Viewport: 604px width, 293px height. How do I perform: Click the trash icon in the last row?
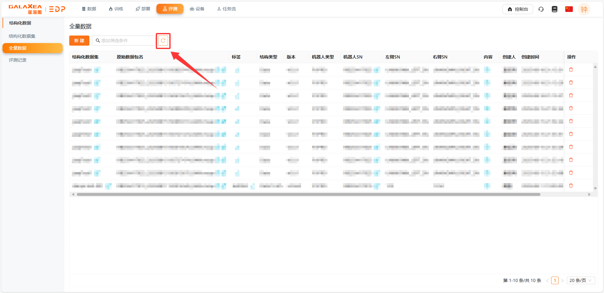(x=571, y=185)
